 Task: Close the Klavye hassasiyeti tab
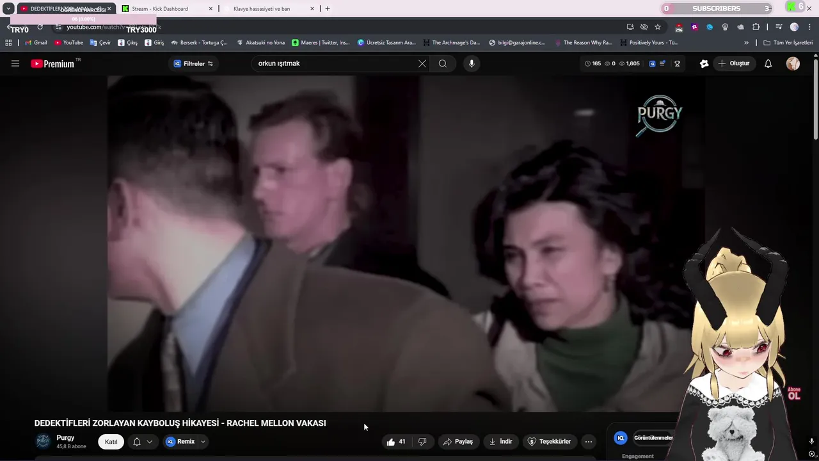312,9
